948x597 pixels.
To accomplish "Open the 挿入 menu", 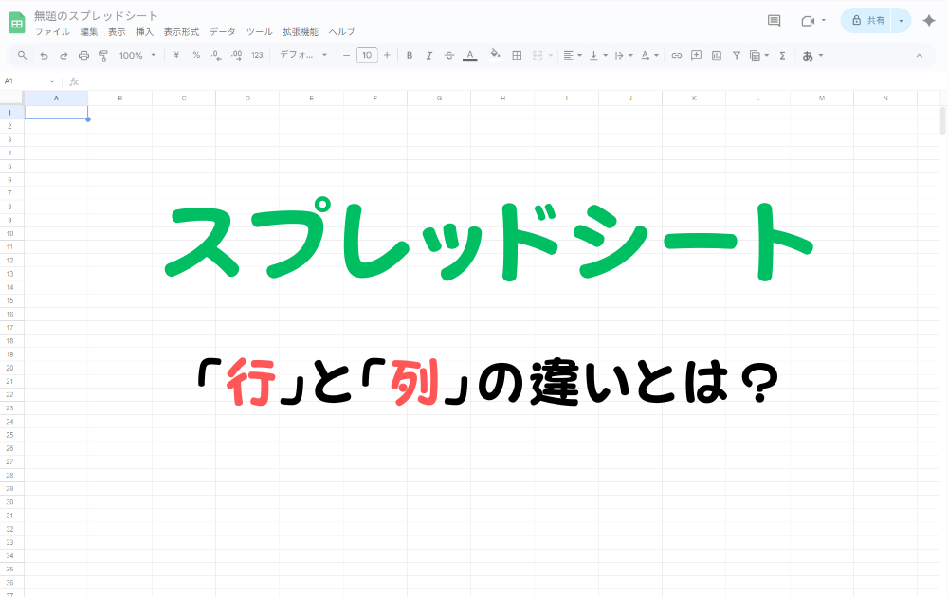I will (144, 31).
